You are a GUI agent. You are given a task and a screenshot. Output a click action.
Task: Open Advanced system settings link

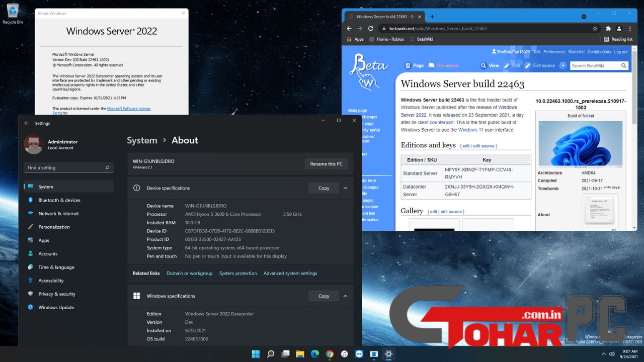[290, 274]
